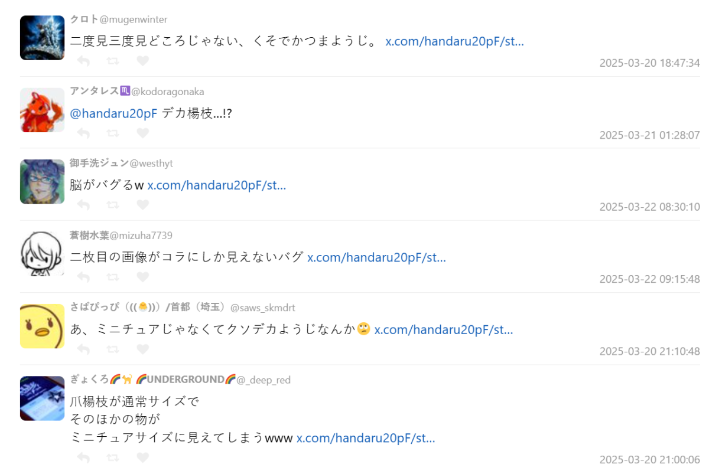Viewport: 709px width, 474px height.
Task: Reply to the _deep_red tweet
Action: point(83,457)
